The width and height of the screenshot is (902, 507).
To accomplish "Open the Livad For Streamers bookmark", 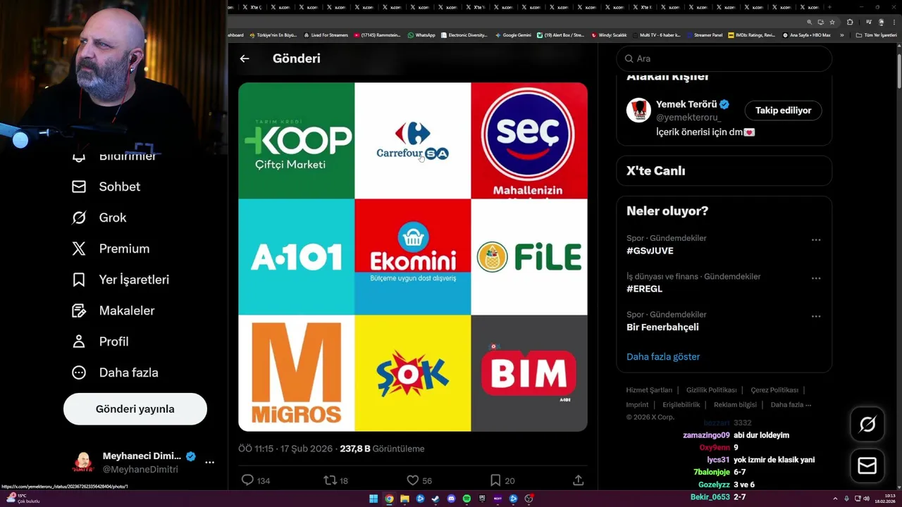I will pyautogui.click(x=326, y=35).
